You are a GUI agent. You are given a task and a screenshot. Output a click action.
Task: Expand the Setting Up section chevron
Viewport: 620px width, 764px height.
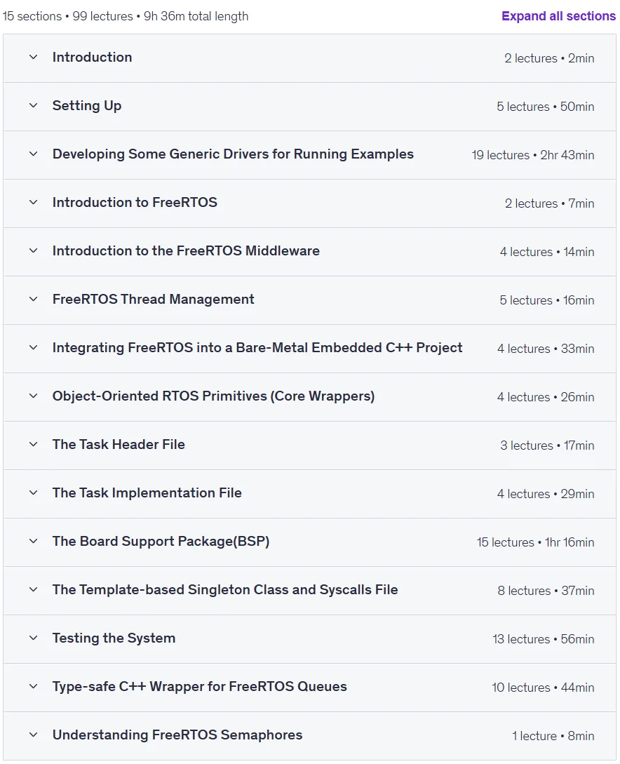[33, 105]
